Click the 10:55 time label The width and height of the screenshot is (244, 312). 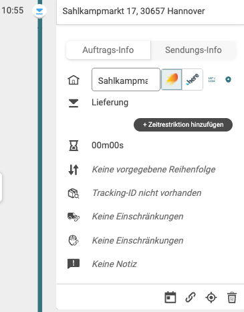(13, 10)
